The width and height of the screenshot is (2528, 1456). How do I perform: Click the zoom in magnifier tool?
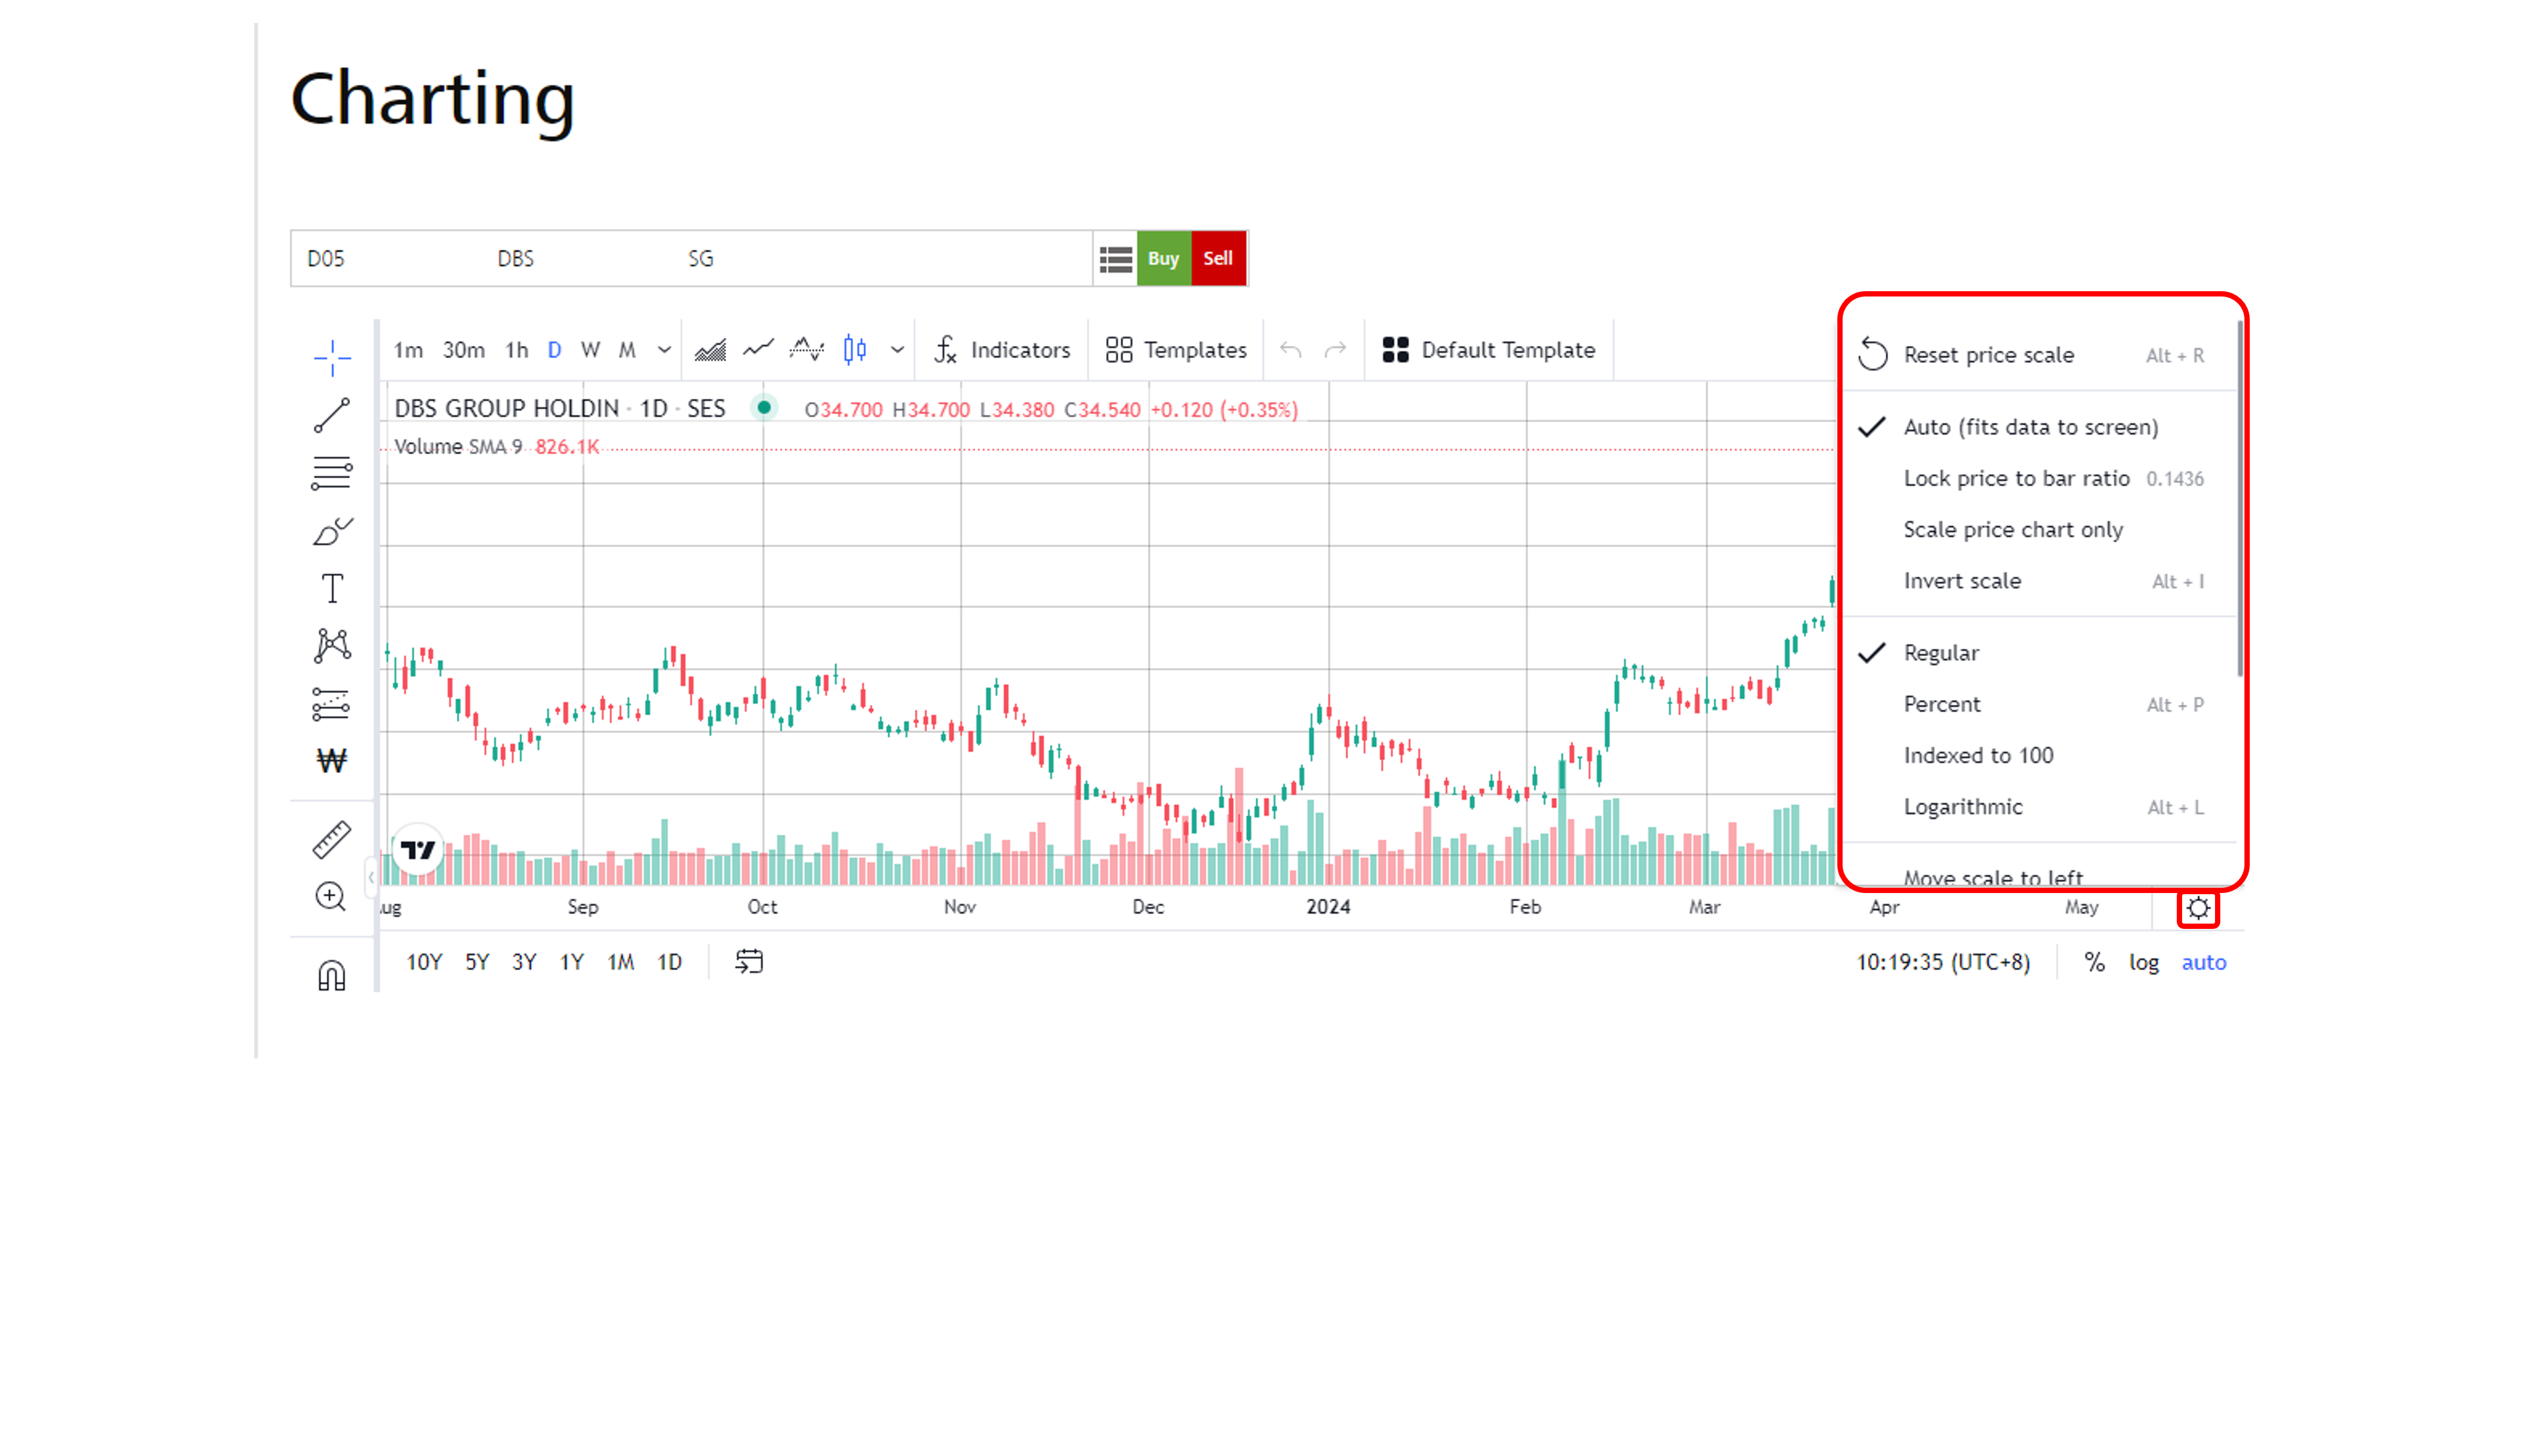(x=331, y=896)
